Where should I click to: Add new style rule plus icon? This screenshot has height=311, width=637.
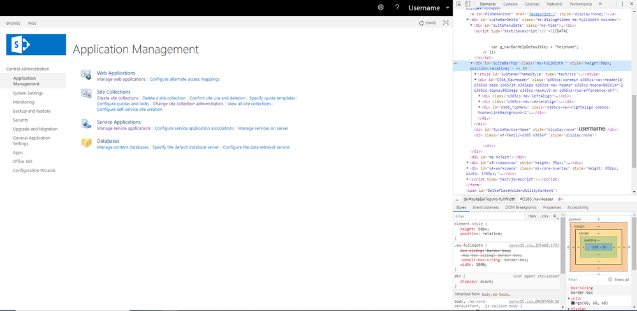tap(555, 216)
